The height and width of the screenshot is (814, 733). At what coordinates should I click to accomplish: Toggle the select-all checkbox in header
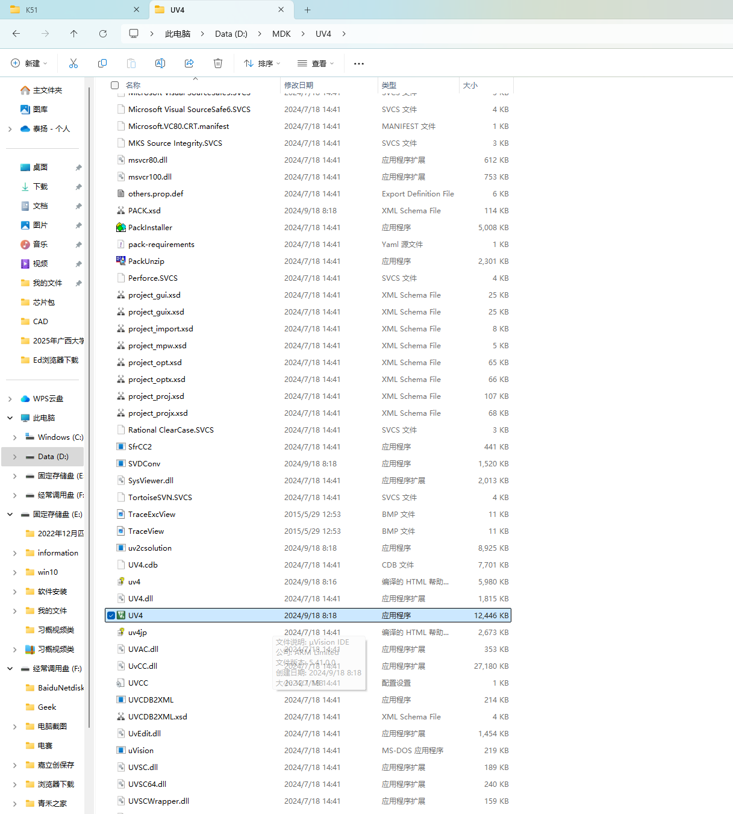pyautogui.click(x=115, y=85)
